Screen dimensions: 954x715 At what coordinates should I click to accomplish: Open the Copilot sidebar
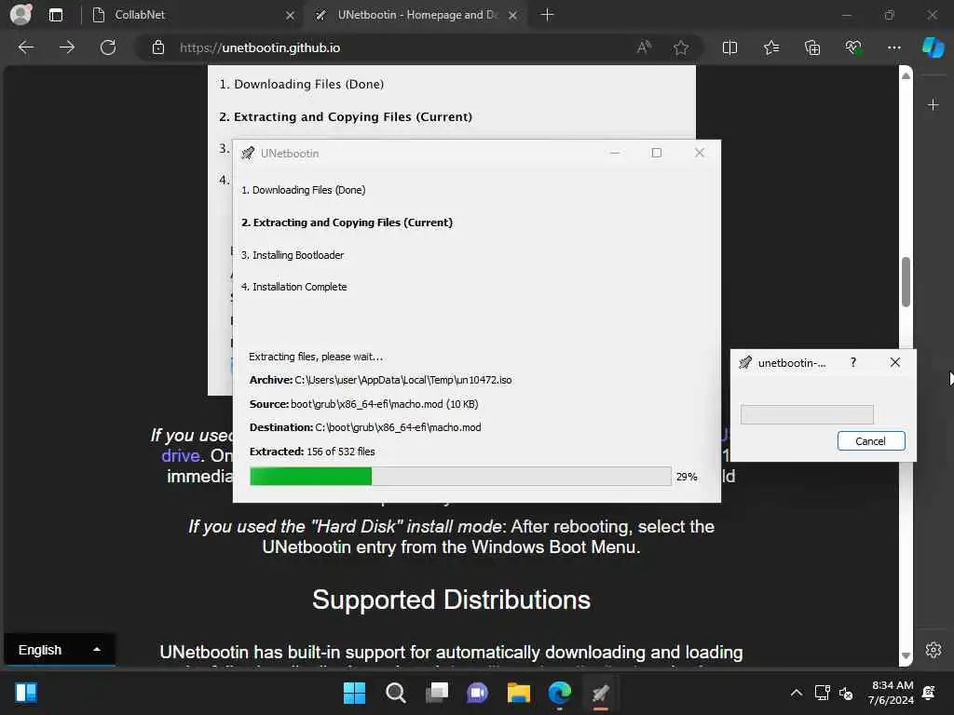[933, 47]
